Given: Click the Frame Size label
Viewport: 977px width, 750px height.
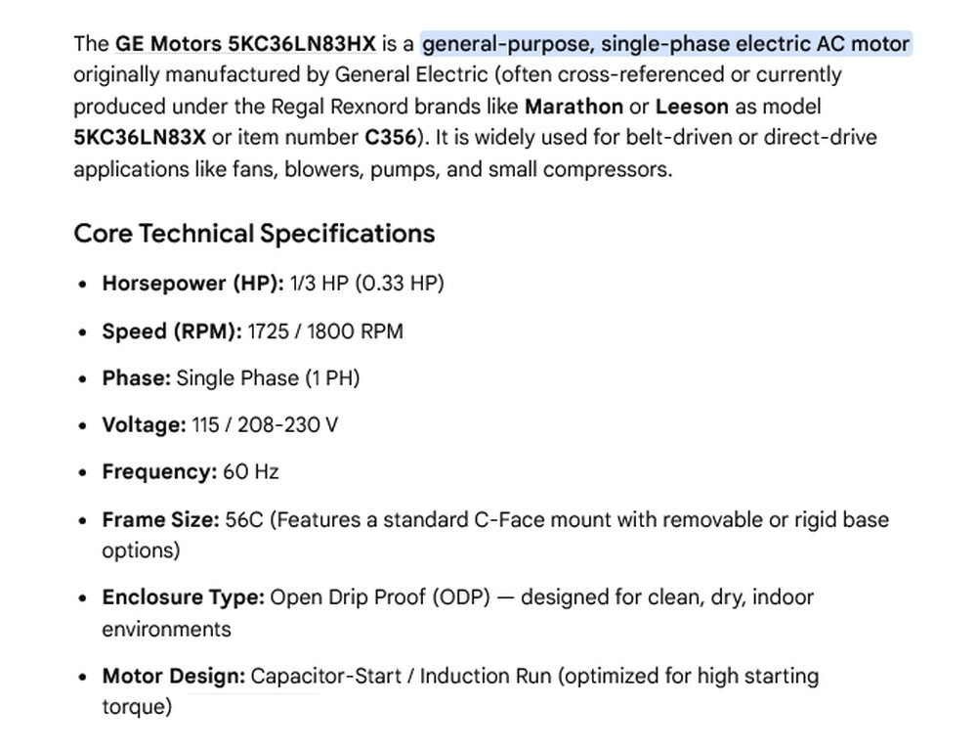Looking at the screenshot, I should click(x=161, y=519).
